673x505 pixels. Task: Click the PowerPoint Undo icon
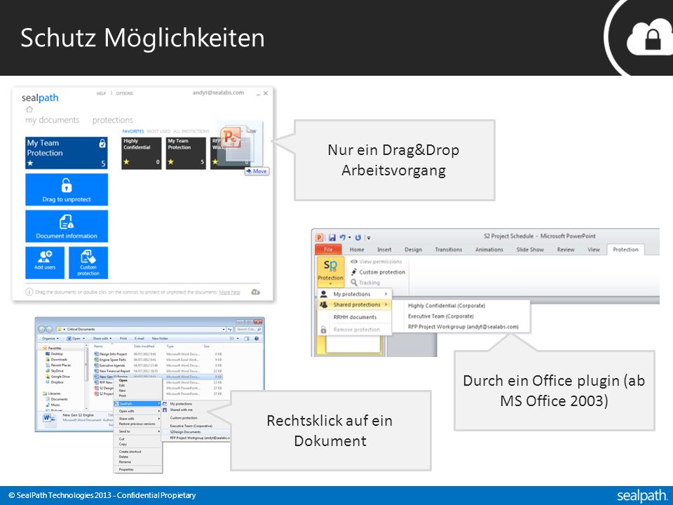click(343, 237)
